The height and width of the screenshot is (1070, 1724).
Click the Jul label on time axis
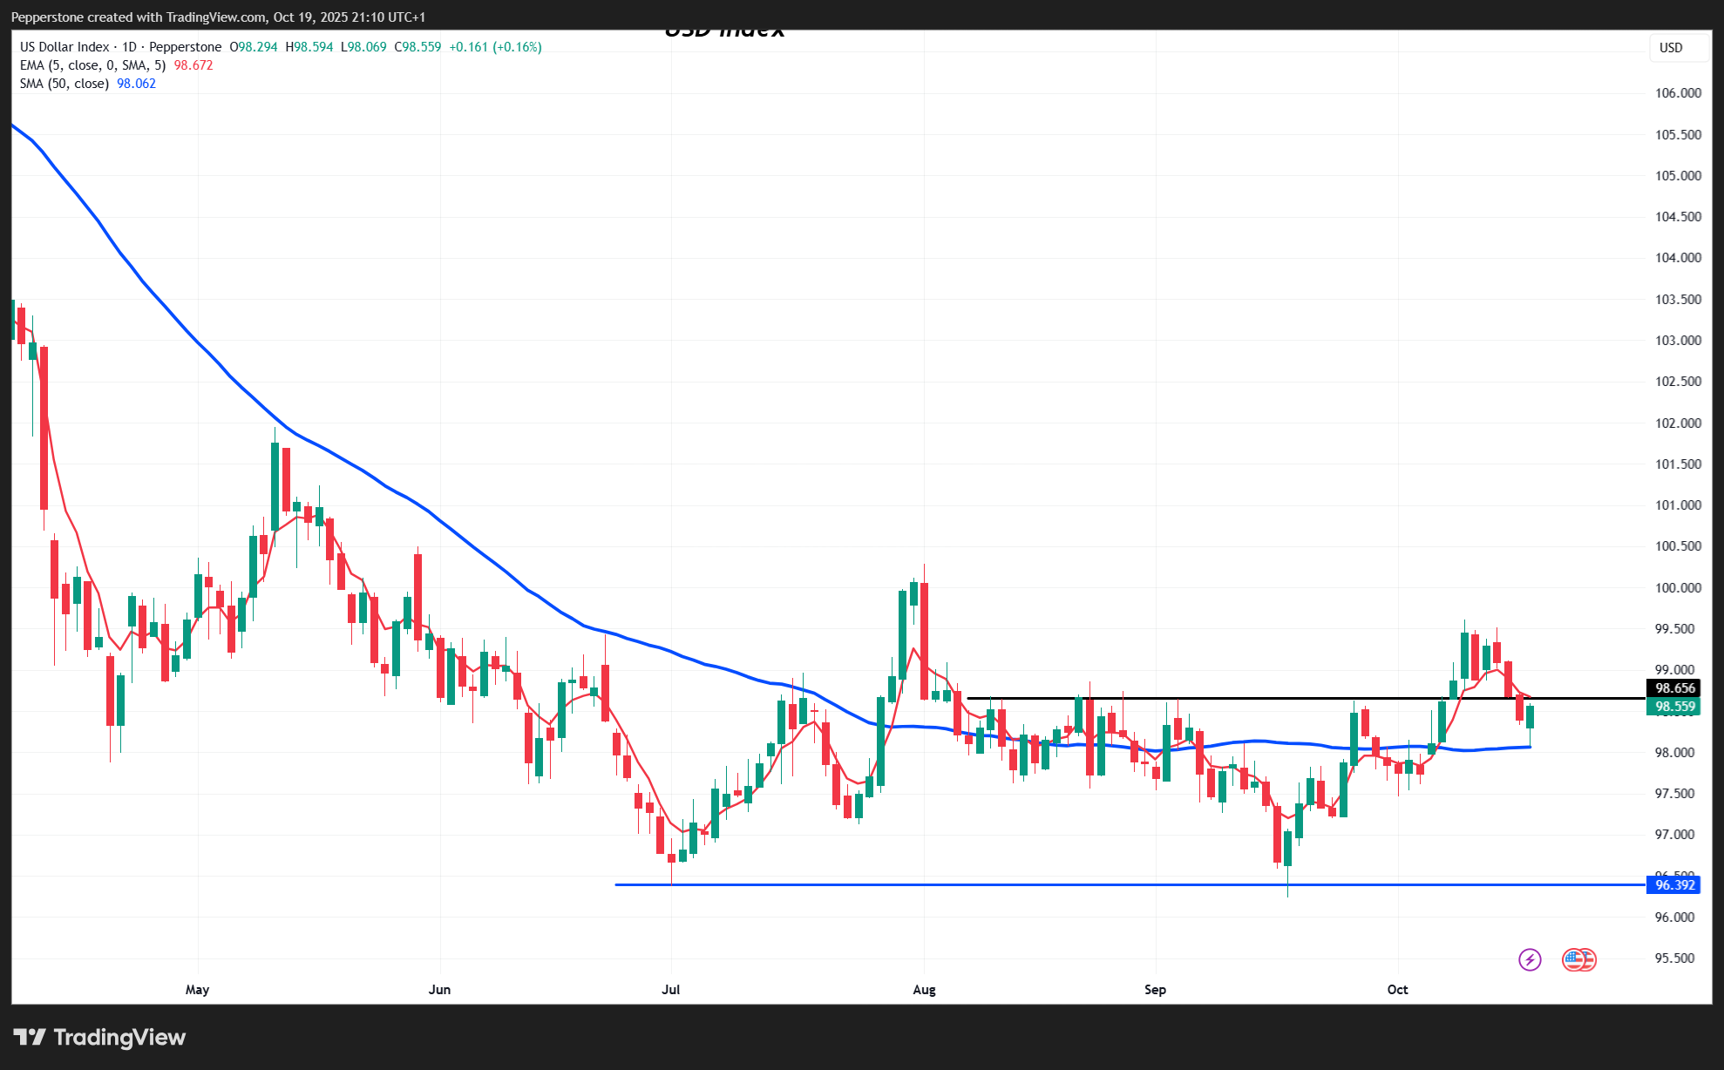pyautogui.click(x=671, y=990)
